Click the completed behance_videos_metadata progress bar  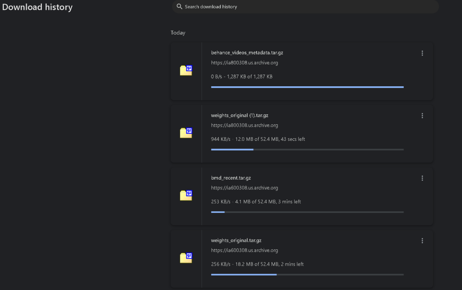307,87
